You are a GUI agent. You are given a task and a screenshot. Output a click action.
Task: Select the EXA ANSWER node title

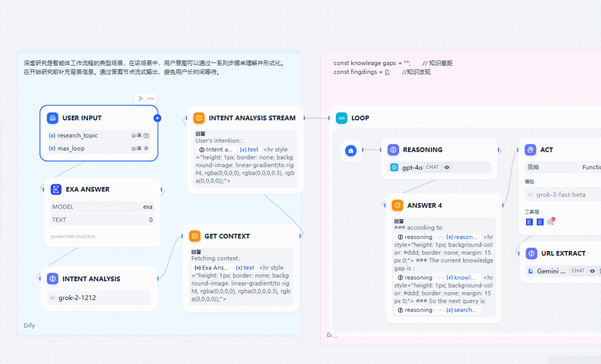coord(87,189)
